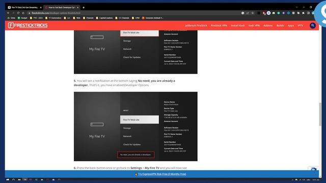Click the bold Settings text in step 6
The height and width of the screenshot is (183, 326).
point(136,168)
